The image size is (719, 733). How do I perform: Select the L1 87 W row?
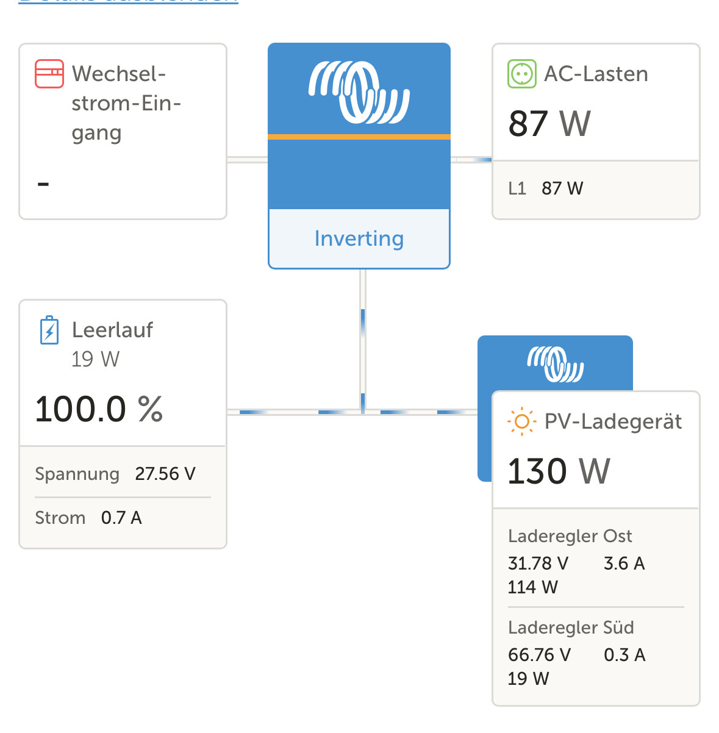546,188
